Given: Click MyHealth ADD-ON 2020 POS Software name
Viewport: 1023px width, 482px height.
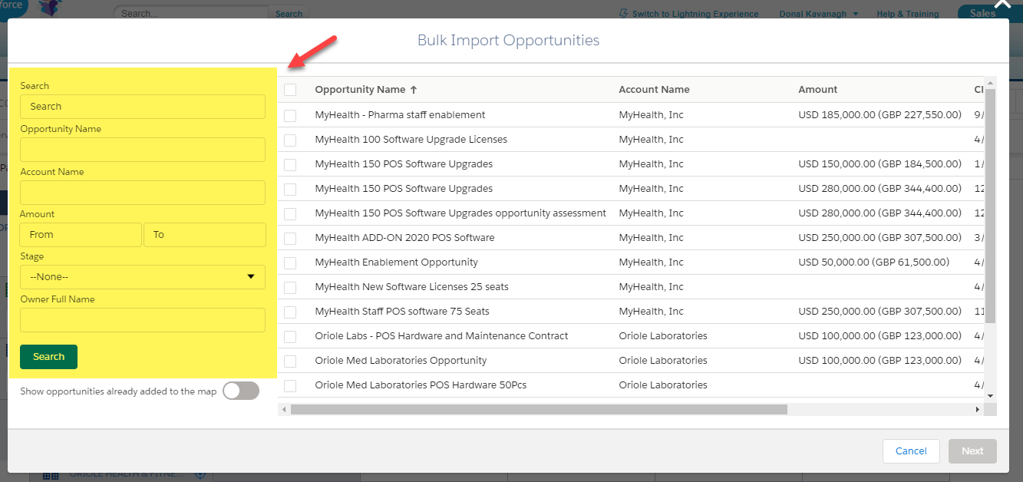Looking at the screenshot, I should [x=404, y=238].
